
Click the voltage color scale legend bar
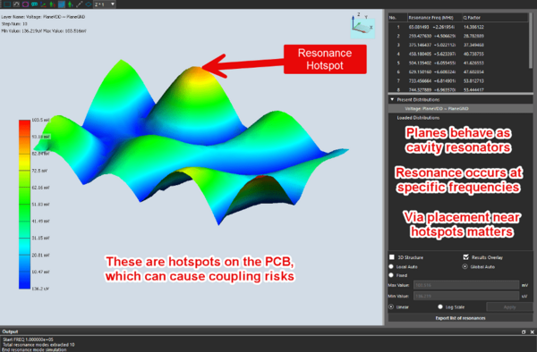(x=24, y=204)
